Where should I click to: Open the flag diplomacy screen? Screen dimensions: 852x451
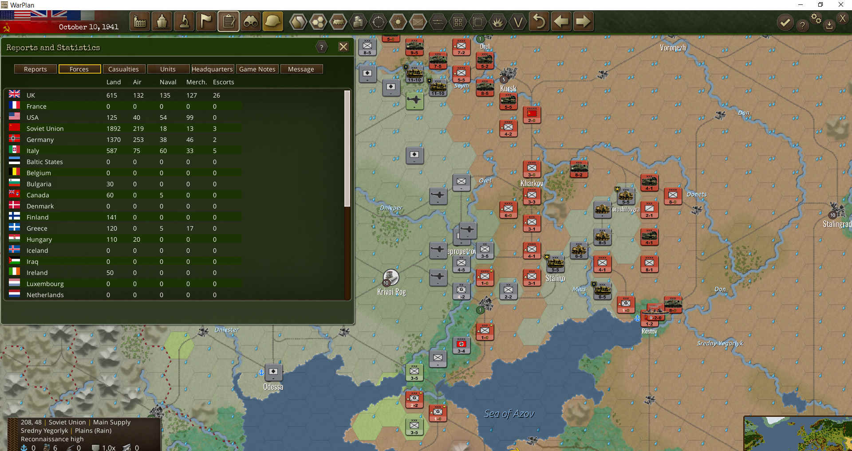(206, 21)
